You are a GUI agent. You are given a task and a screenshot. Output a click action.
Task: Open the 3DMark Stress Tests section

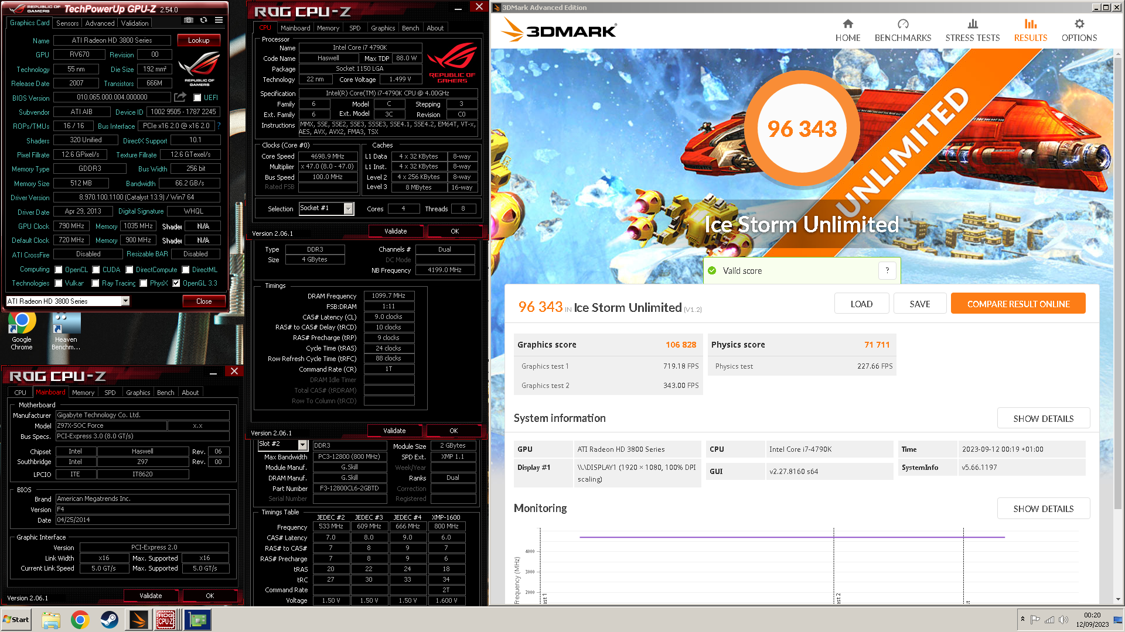[x=972, y=30]
